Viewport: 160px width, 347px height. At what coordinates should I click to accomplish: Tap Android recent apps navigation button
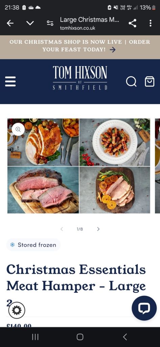(x=35, y=337)
